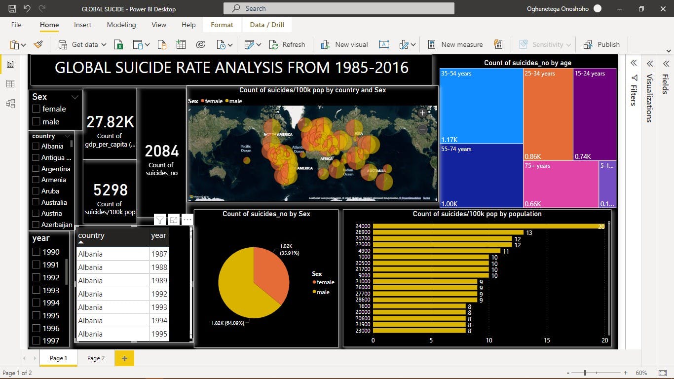The image size is (674, 379).
Task: Click the Save icon in title bar
Action: pyautogui.click(x=12, y=8)
